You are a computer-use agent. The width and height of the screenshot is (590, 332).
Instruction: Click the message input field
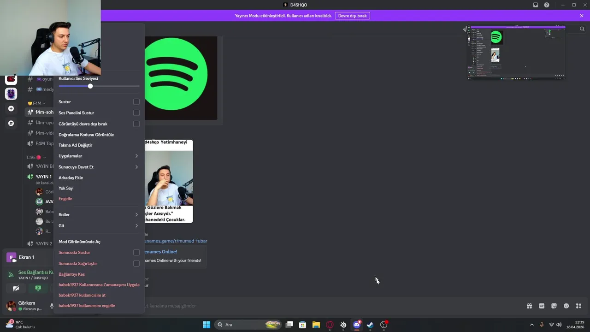(x=332, y=306)
